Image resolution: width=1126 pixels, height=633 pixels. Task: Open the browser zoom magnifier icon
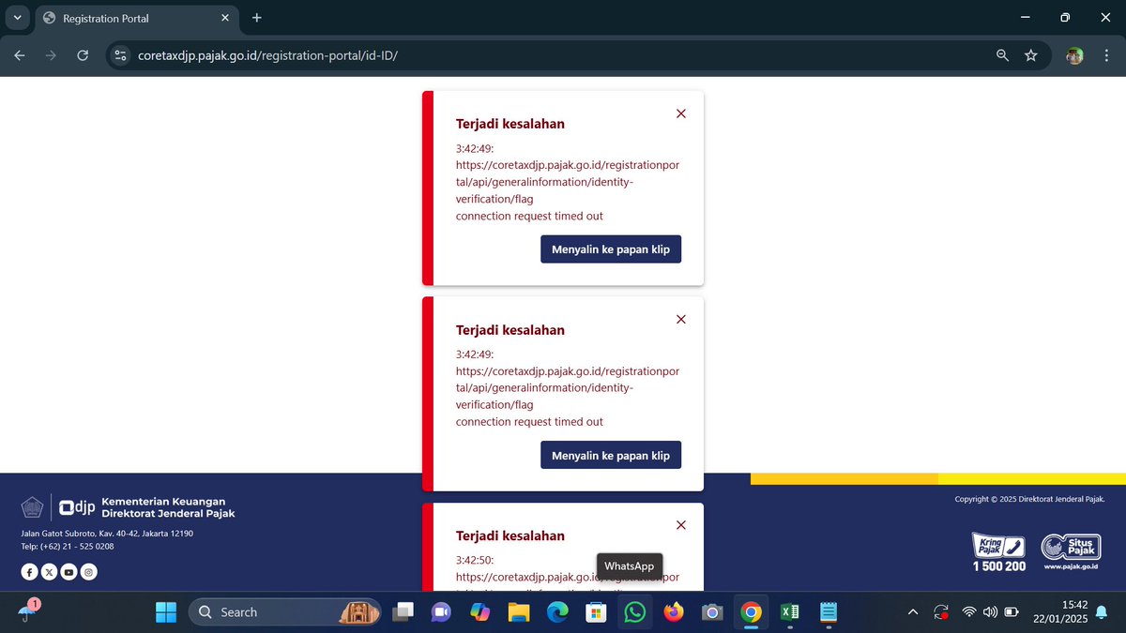pos(1002,56)
